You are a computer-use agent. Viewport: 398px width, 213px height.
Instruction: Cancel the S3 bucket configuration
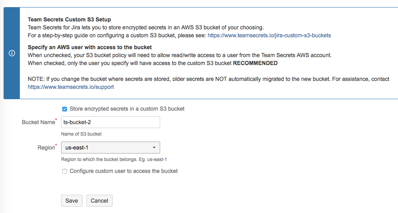point(99,201)
